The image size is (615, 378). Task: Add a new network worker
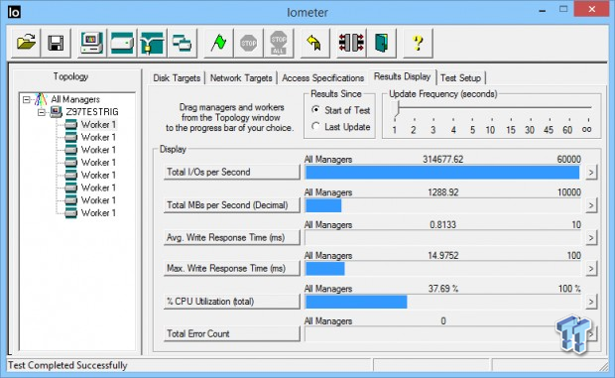[152, 43]
